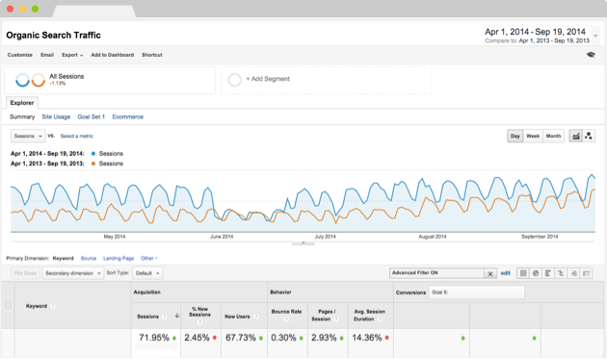This screenshot has height=359, width=607.
Task: Set graph interval to Month
Action: click(x=554, y=136)
